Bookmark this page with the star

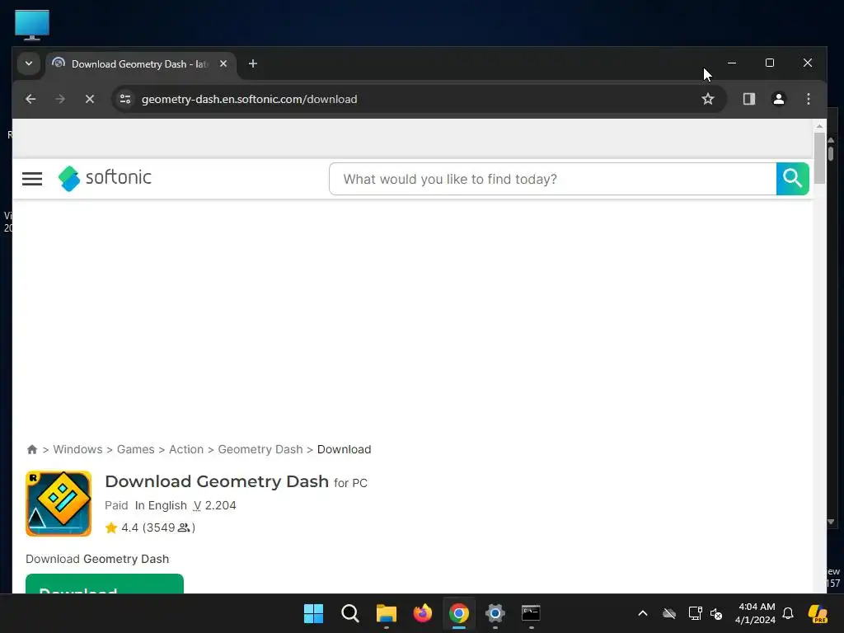708,99
